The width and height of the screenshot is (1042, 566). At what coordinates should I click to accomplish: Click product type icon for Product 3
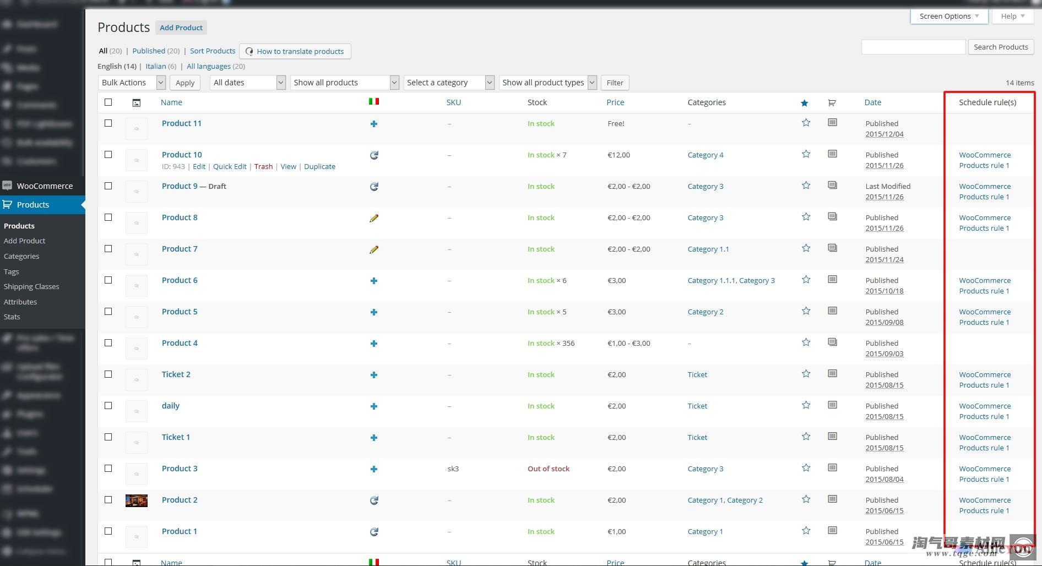(x=833, y=467)
